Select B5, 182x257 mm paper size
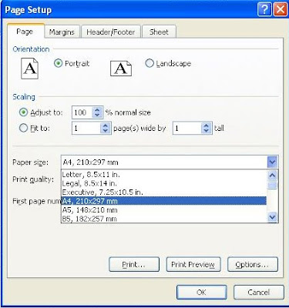This screenshot has height=308, width=289. coord(164,219)
